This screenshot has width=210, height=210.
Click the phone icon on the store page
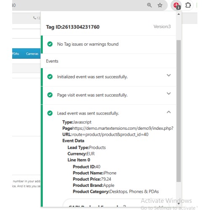(x=34, y=18)
